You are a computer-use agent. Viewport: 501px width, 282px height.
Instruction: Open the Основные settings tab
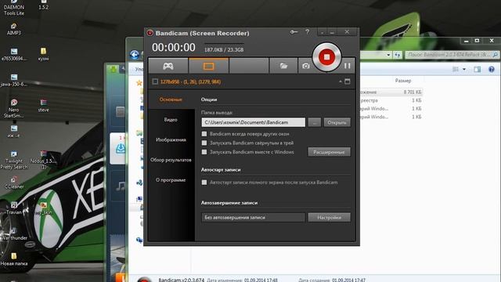(x=171, y=99)
